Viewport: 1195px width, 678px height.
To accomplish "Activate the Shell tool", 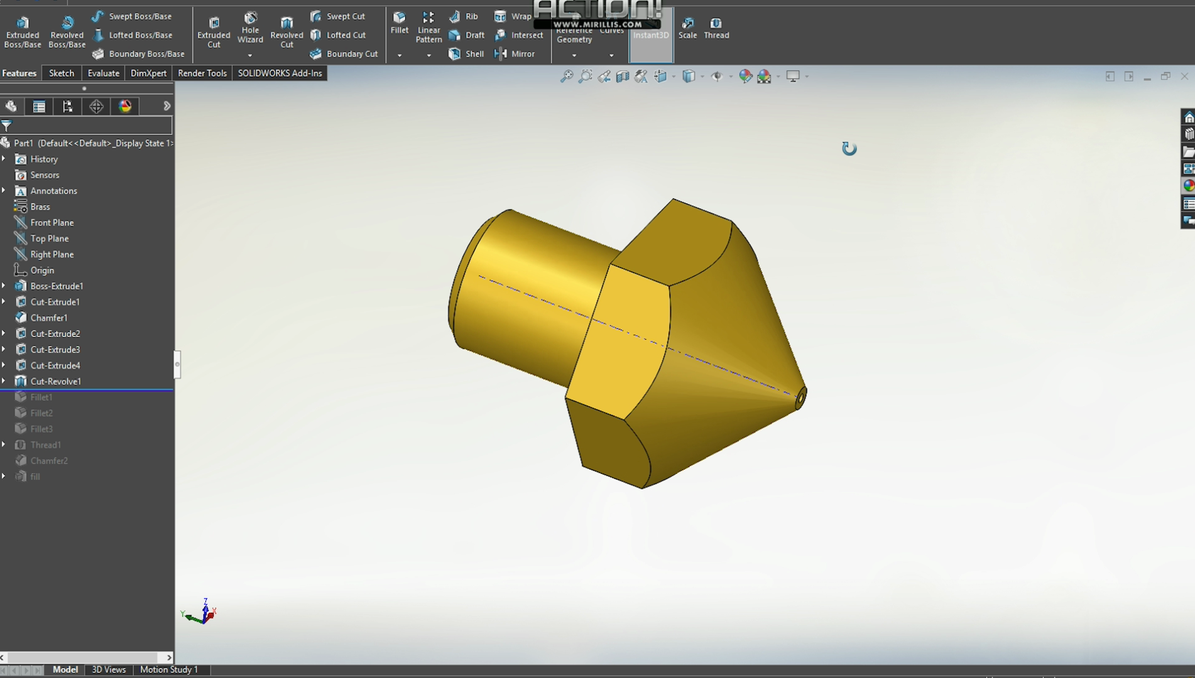I will point(466,54).
